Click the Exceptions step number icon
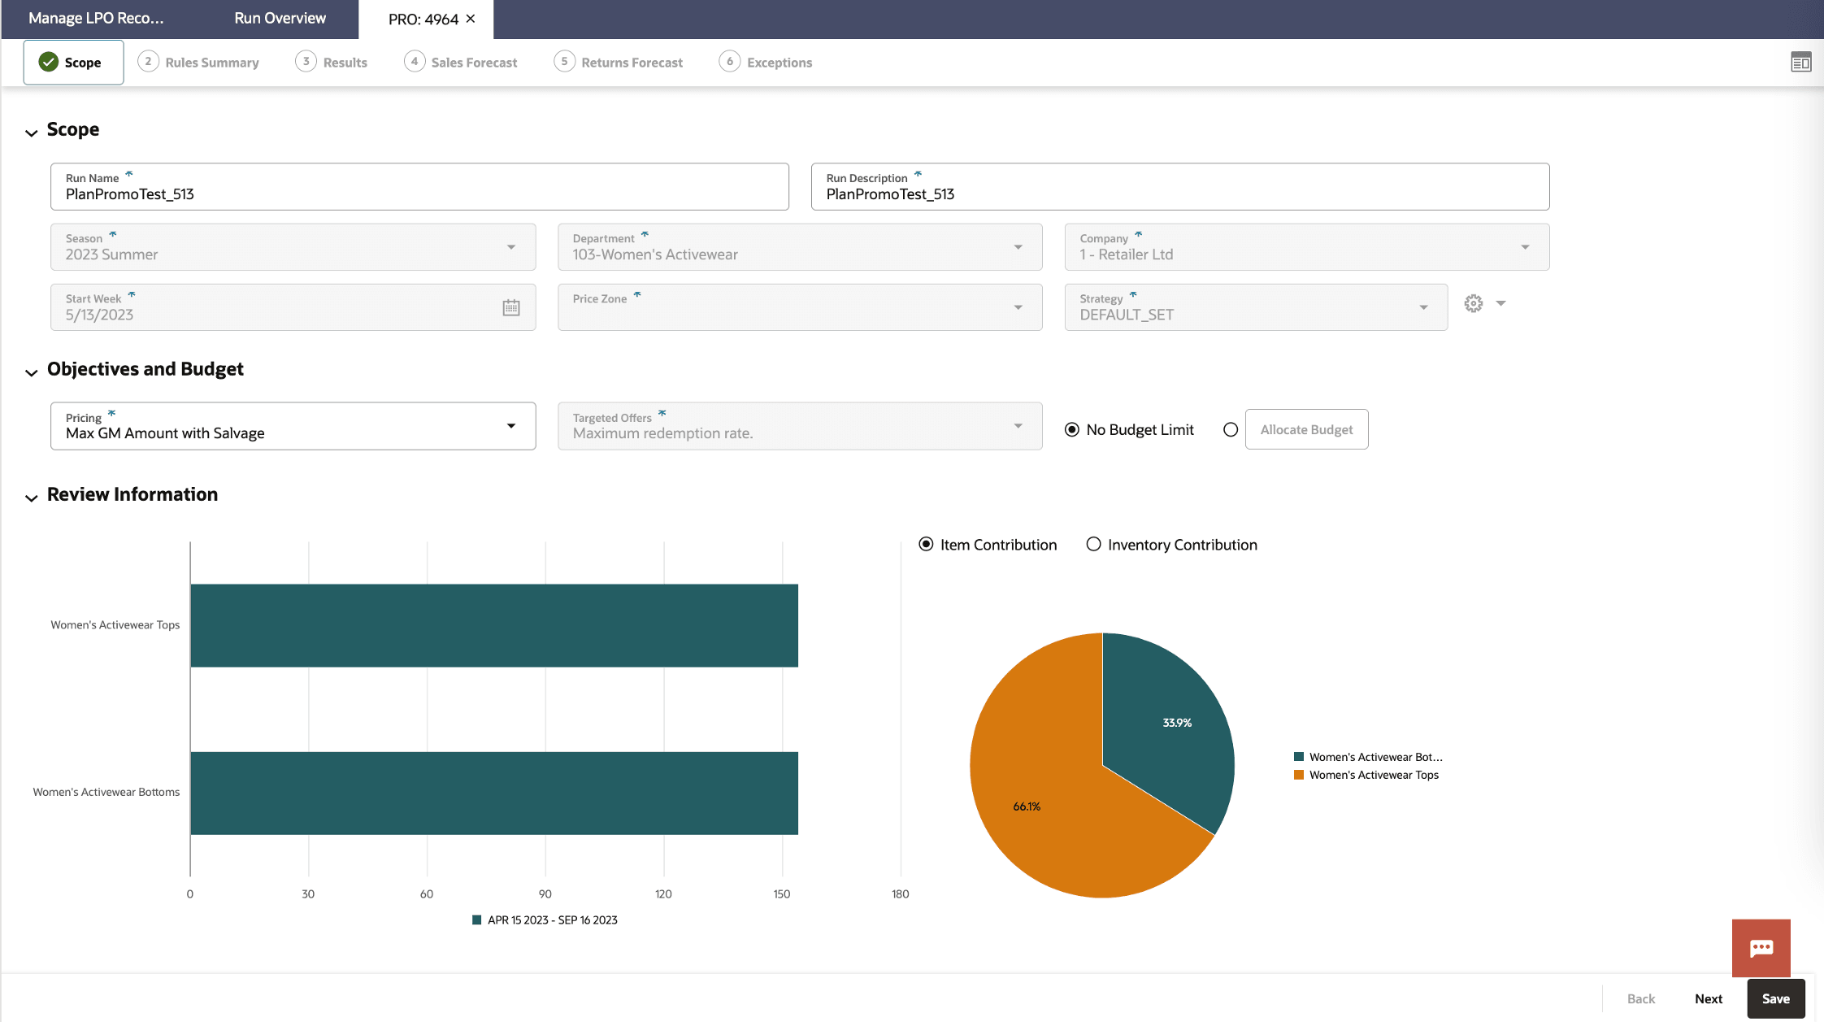The image size is (1824, 1026). (729, 62)
